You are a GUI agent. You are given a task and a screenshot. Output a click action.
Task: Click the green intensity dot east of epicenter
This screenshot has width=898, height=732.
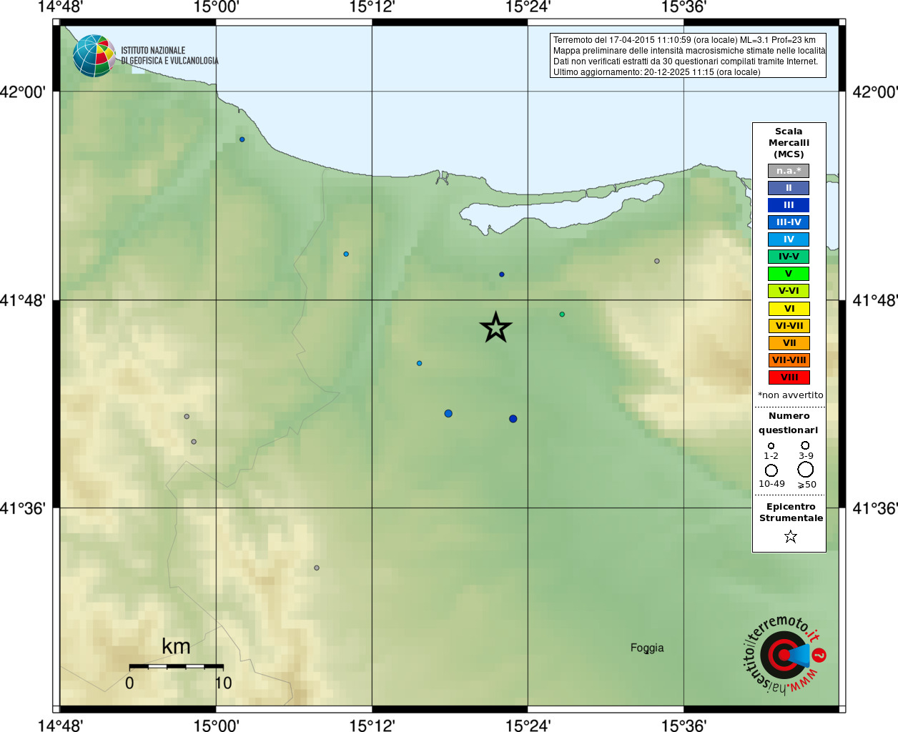point(562,314)
